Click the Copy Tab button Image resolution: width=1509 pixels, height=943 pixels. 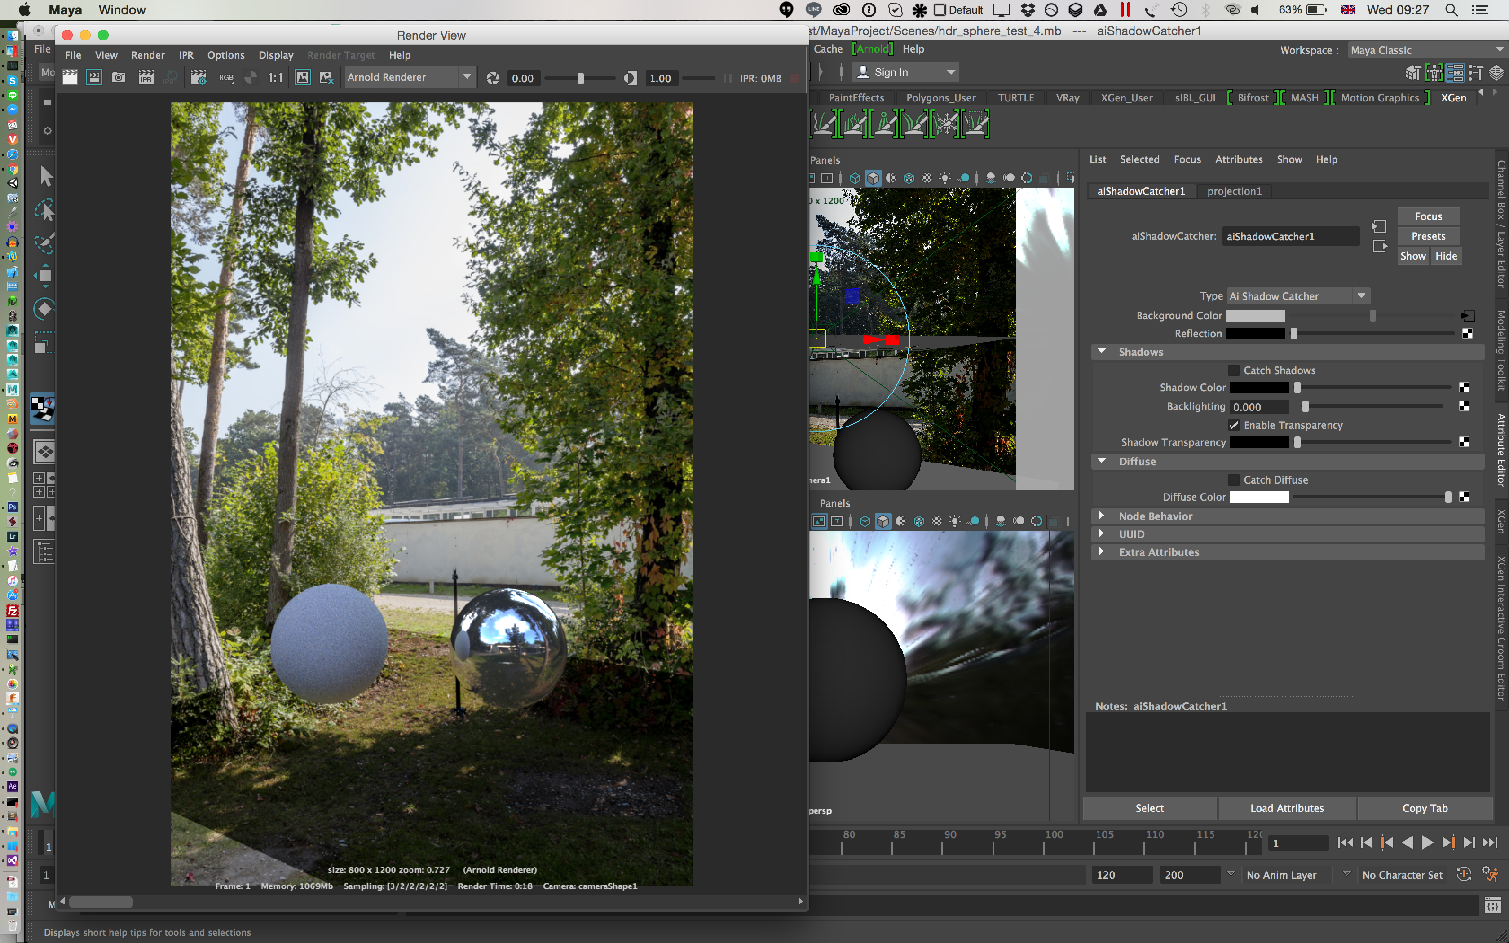tap(1425, 808)
